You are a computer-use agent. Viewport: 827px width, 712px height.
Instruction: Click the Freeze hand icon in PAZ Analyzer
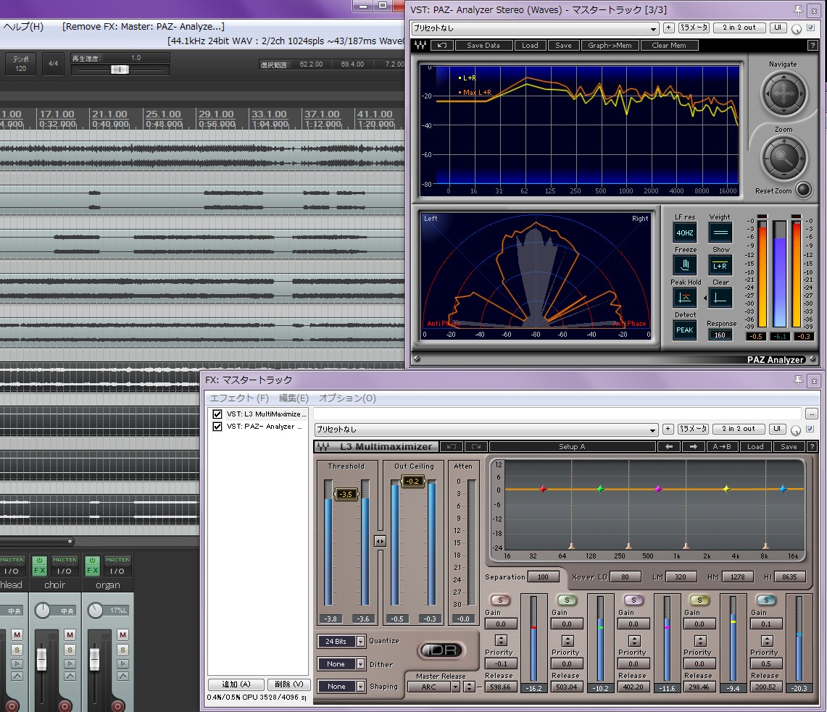click(685, 264)
